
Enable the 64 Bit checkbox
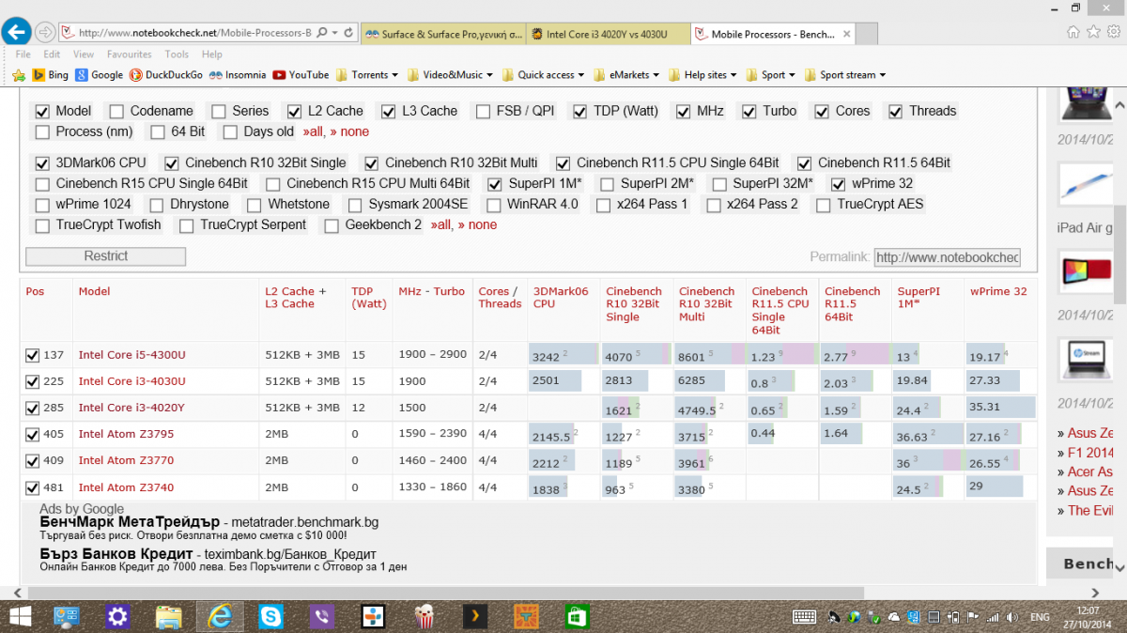click(158, 131)
